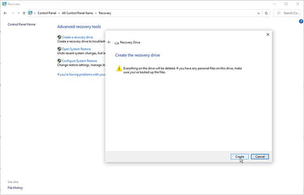Expand the address bar history dropdown

click(x=259, y=13)
